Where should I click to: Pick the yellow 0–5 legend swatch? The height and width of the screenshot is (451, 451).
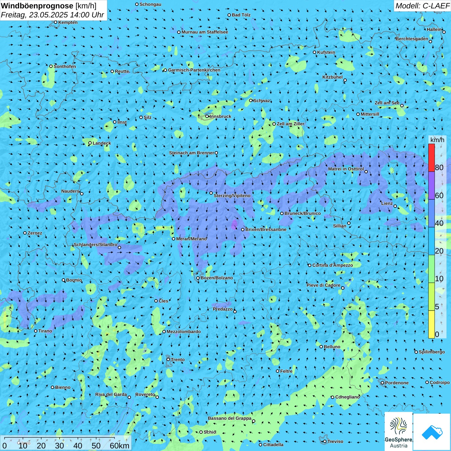431,324
